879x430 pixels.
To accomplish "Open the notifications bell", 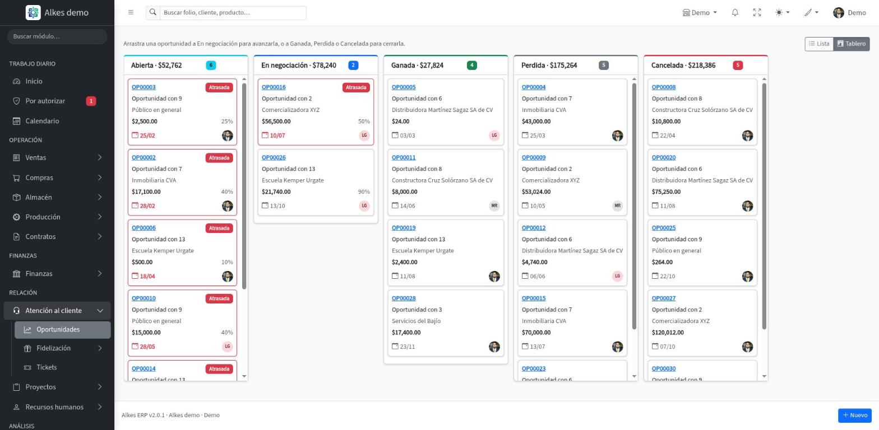I will tap(735, 12).
